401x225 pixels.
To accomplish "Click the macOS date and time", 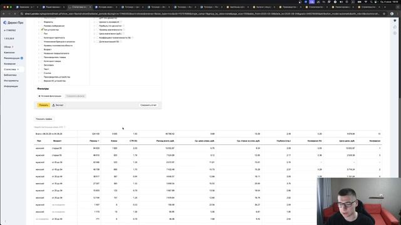I will (x=390, y=2).
